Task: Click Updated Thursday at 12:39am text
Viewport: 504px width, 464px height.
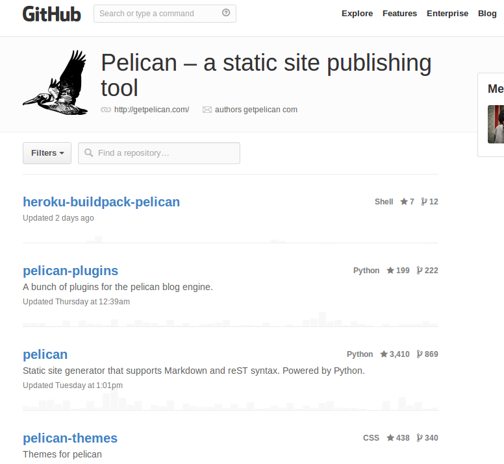Action: click(76, 302)
